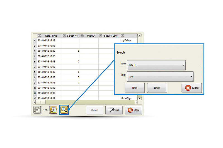Click Back to find previous match
This screenshot has height=148, width=223.
point(157,88)
